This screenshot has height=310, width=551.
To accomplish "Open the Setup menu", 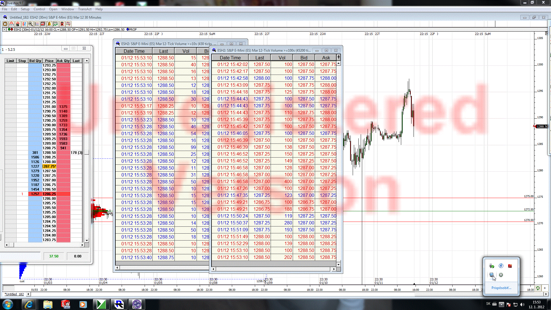I will (x=25, y=9).
